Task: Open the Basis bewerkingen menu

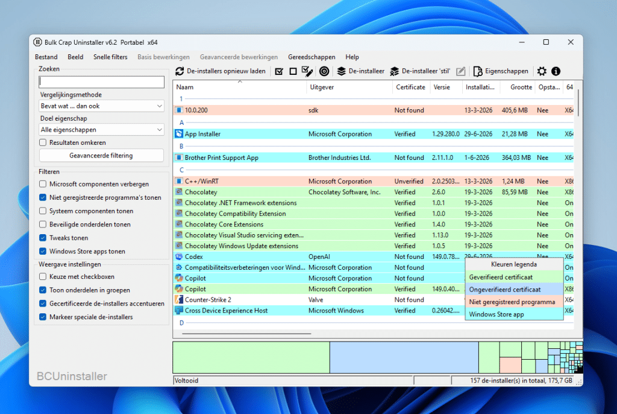Action: (x=163, y=57)
